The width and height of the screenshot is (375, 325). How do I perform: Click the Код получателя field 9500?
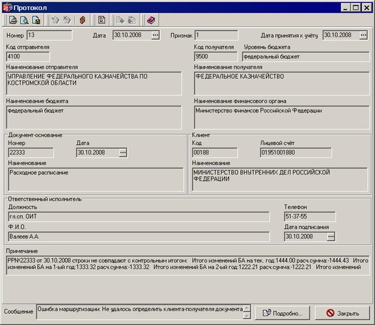point(216,57)
